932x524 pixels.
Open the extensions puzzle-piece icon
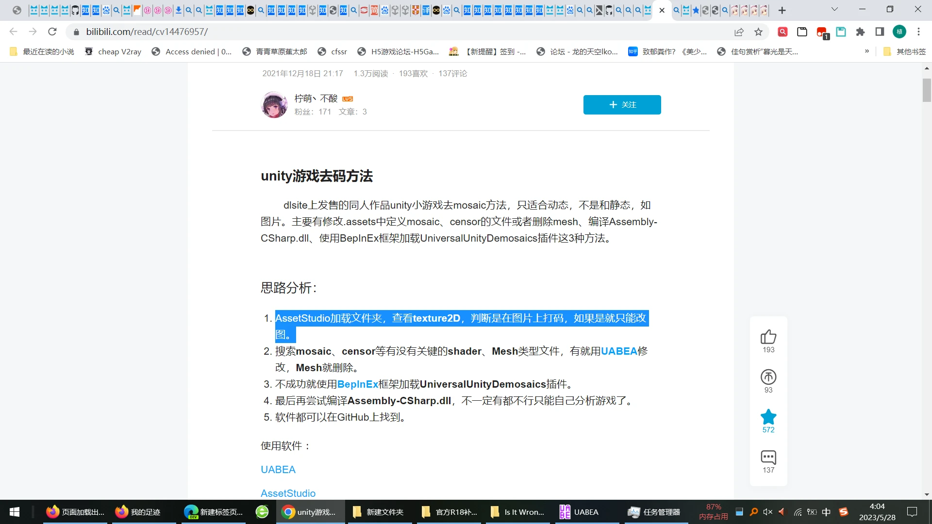click(x=861, y=32)
